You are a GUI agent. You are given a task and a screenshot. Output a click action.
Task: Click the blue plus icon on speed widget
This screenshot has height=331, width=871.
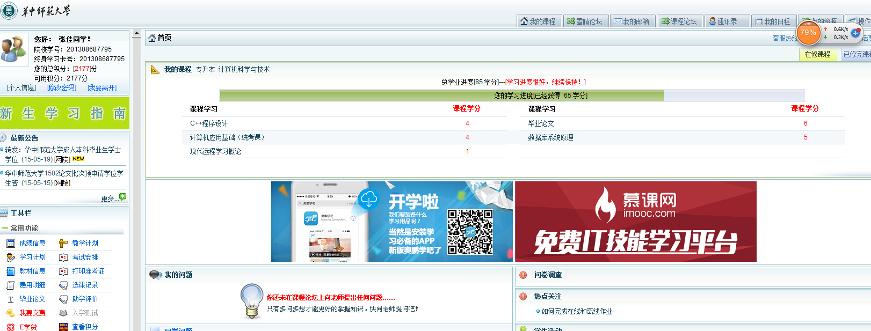coord(855,33)
